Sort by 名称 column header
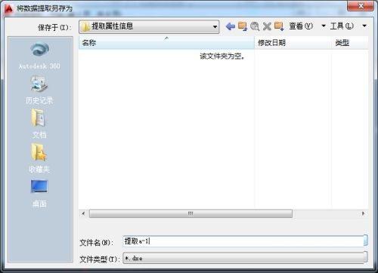 pyautogui.click(x=166, y=43)
